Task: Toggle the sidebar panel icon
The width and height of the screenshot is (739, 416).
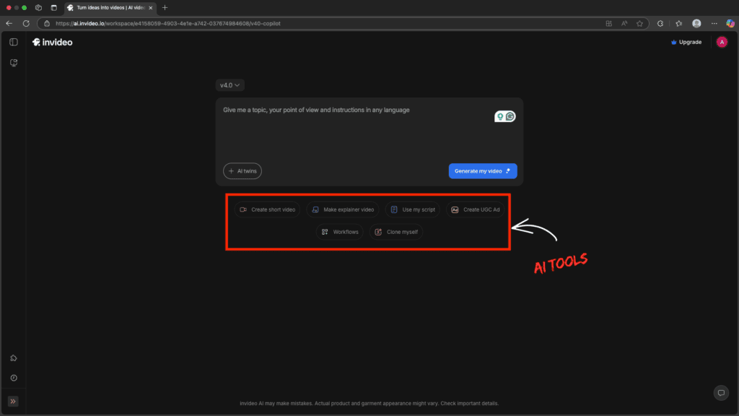Action: click(13, 41)
